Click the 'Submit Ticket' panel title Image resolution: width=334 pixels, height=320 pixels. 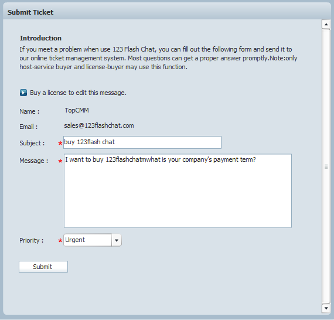click(x=30, y=12)
